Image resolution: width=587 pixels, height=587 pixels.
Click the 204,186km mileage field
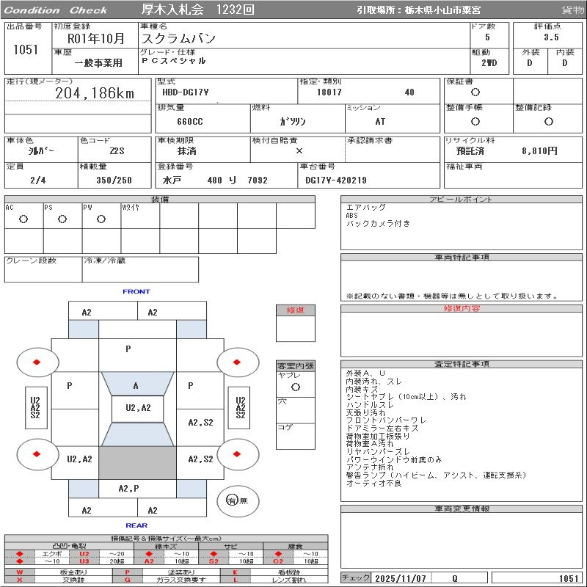tap(94, 93)
